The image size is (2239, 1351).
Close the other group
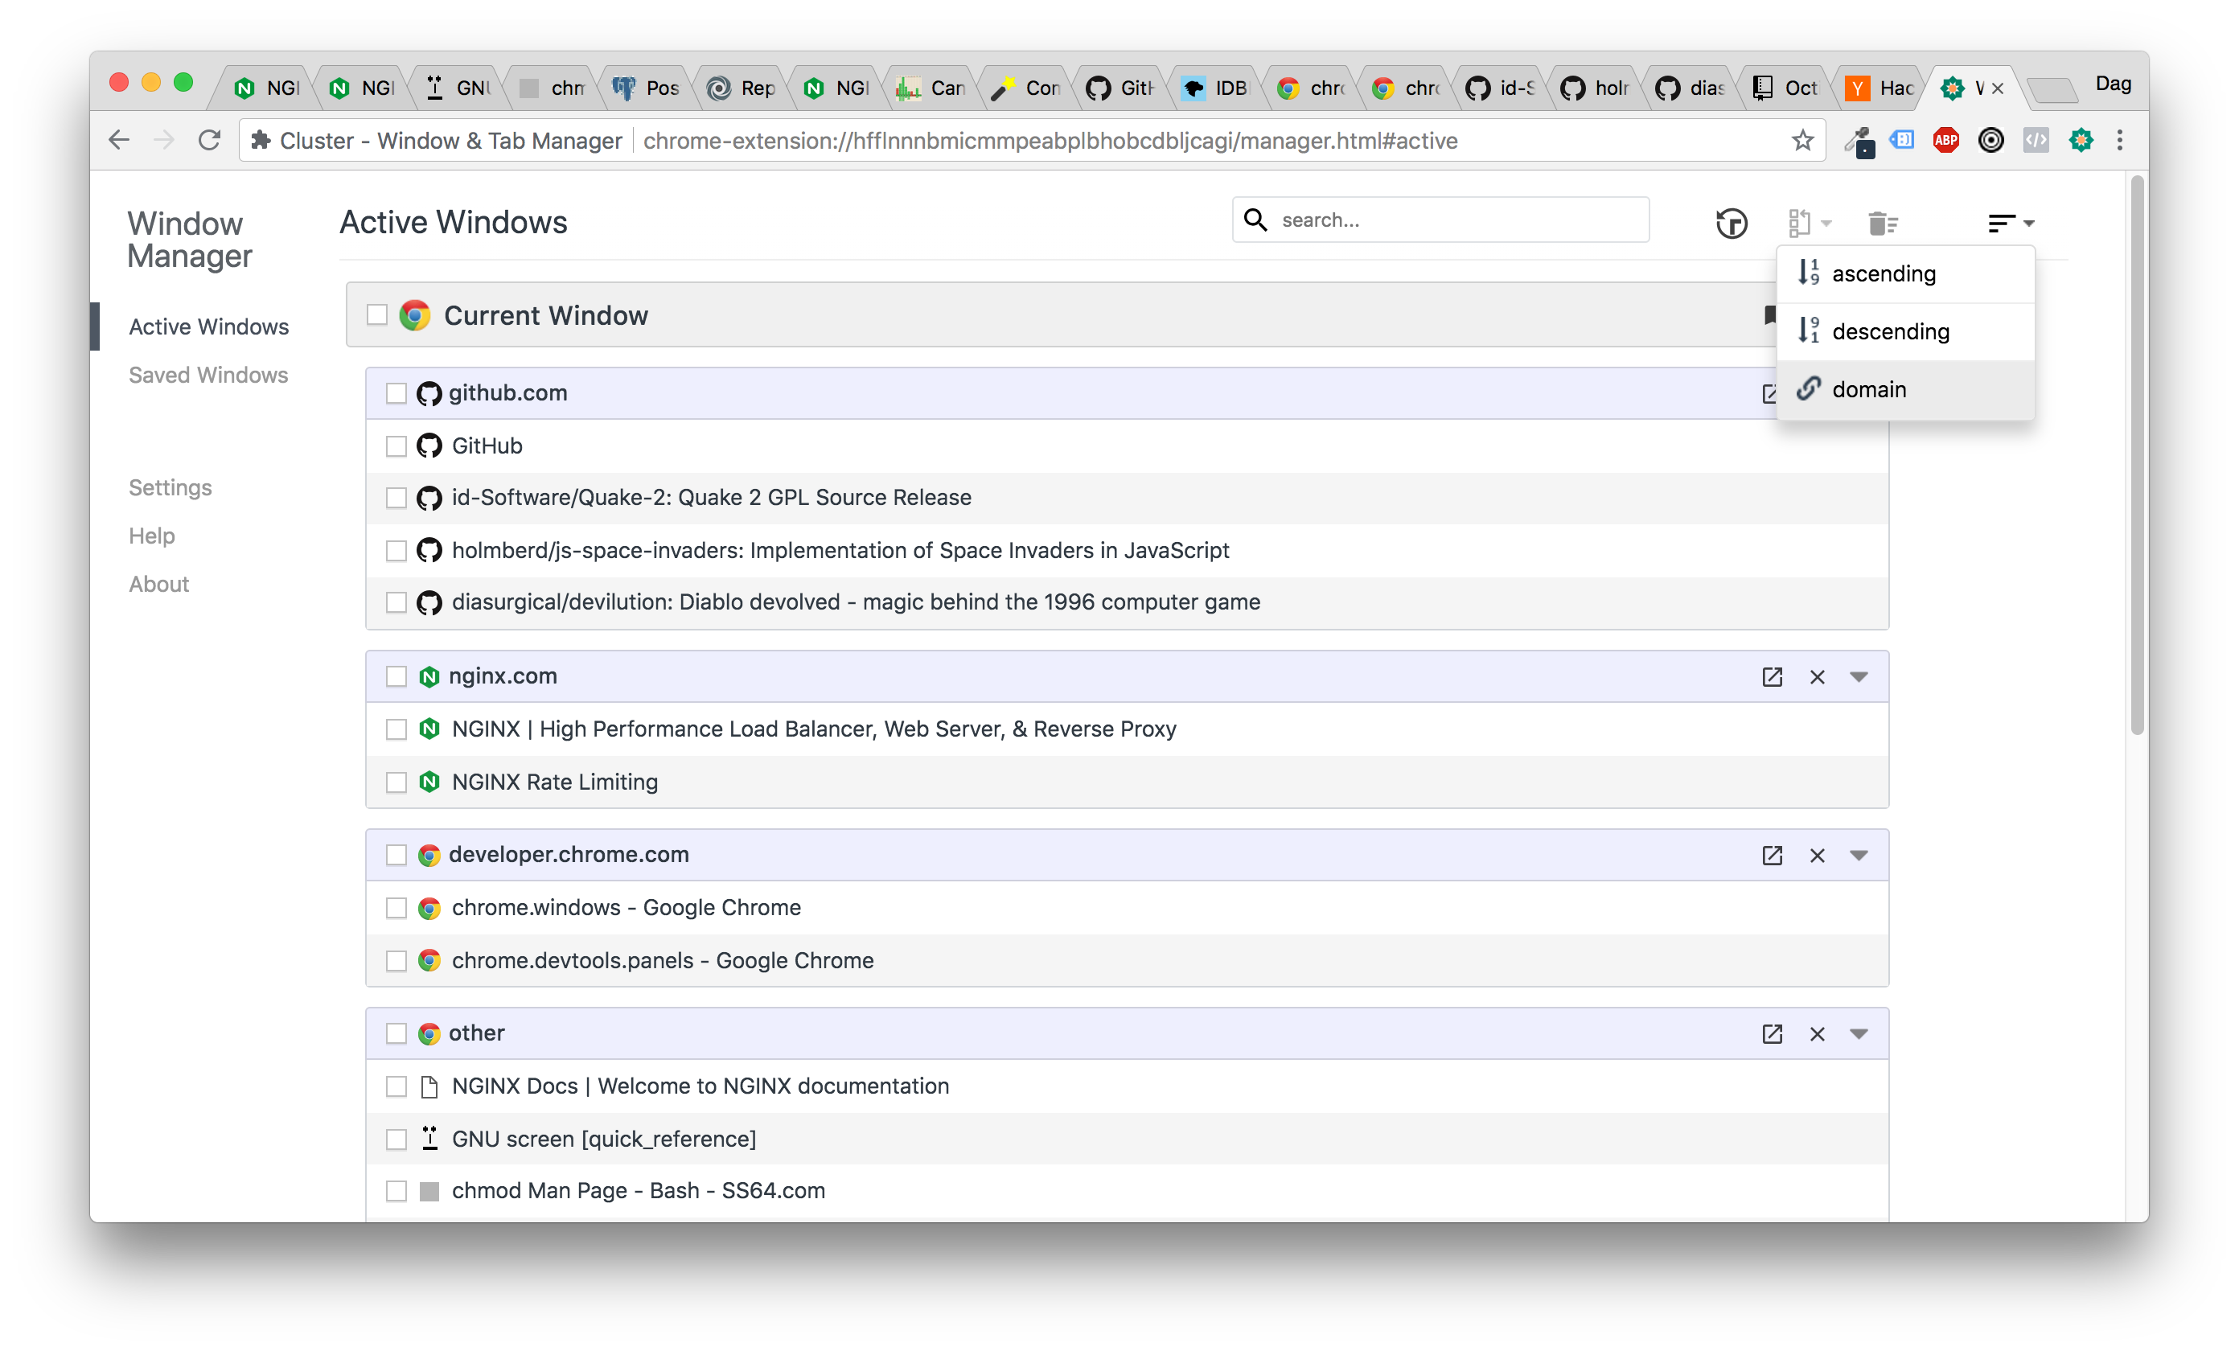pyautogui.click(x=1817, y=1034)
